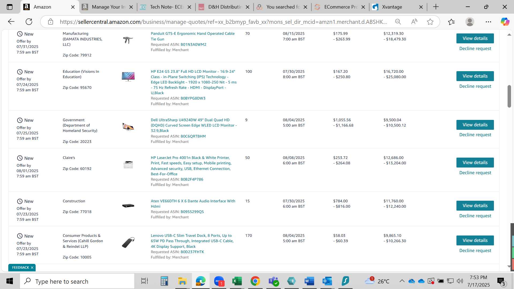Reload the Seller Central page
Viewport: 514px width, 289px height.
tap(29, 22)
